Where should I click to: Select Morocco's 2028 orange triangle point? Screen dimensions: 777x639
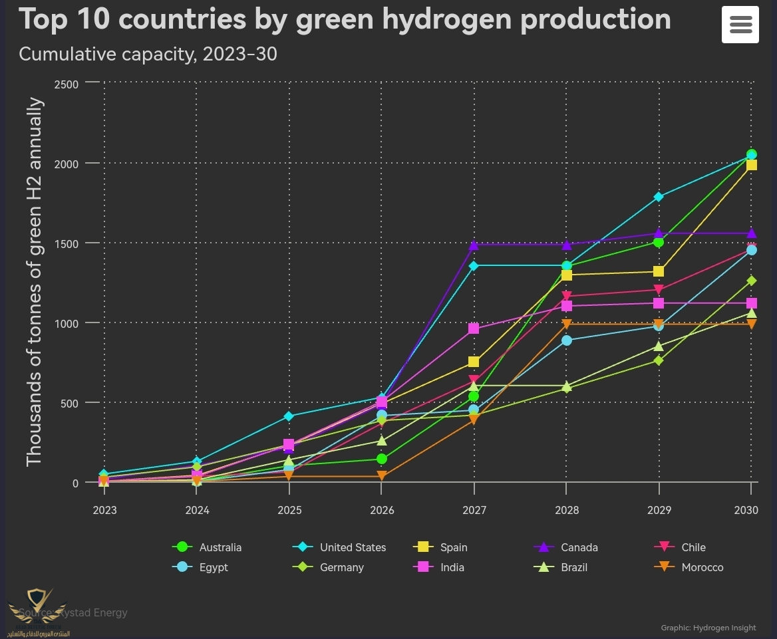point(566,324)
